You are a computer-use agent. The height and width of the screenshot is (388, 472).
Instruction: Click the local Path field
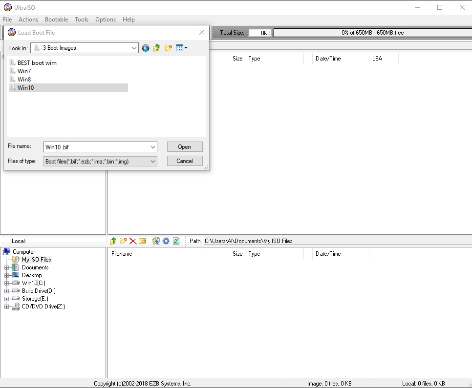338,241
